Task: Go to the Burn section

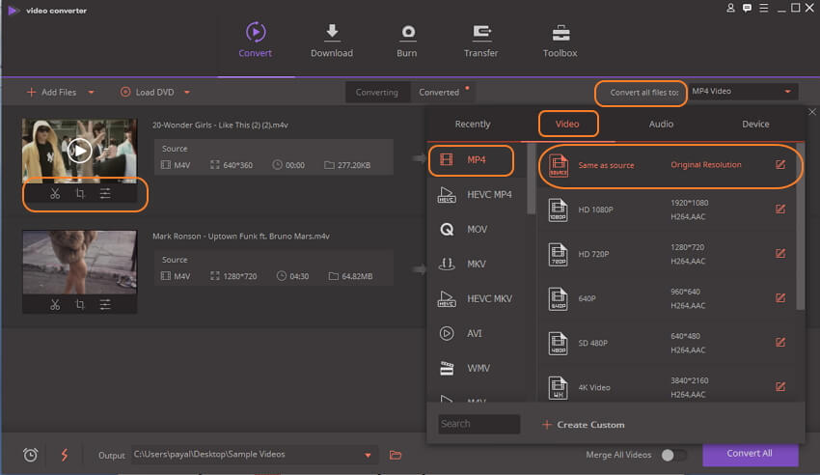Action: point(407,41)
